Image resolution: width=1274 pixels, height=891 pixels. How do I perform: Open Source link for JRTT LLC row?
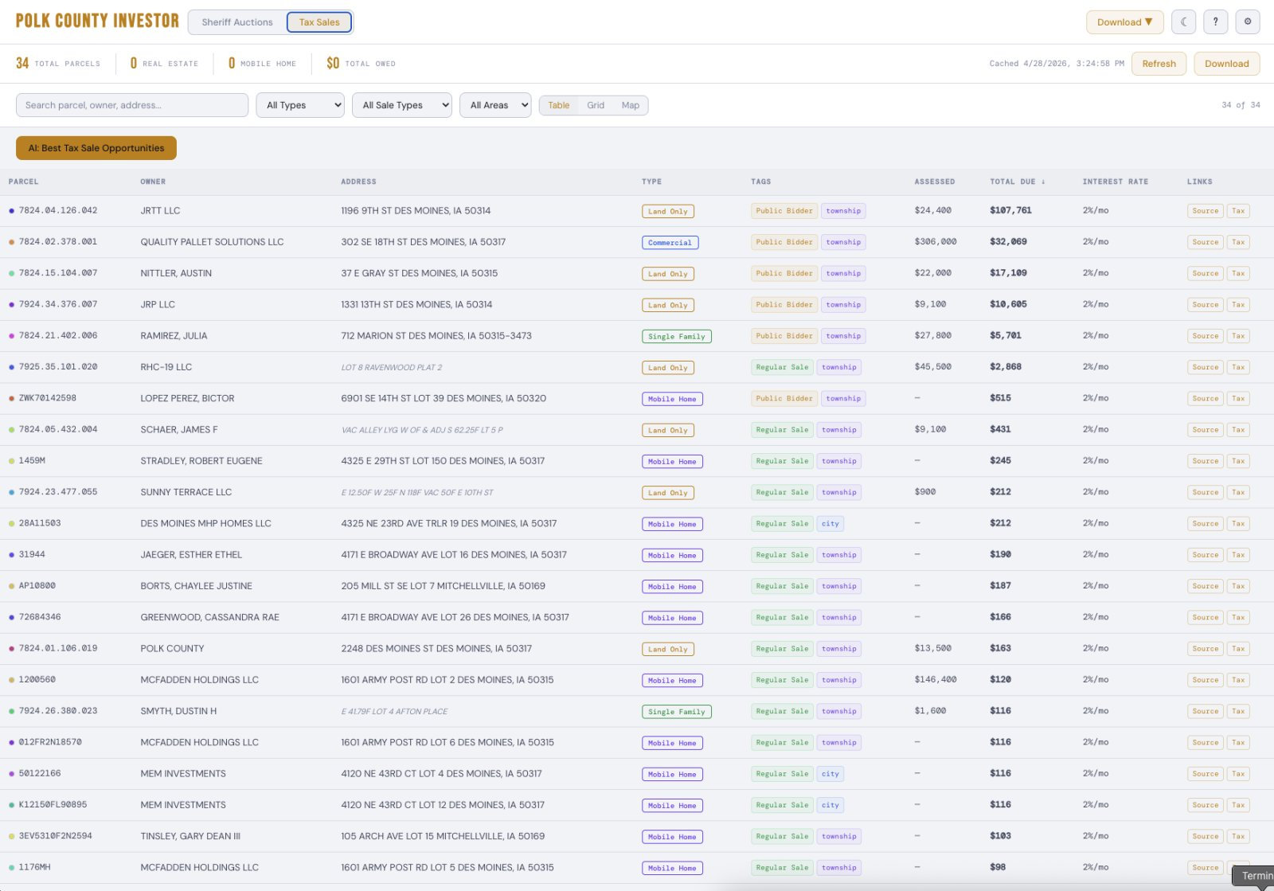click(1205, 211)
